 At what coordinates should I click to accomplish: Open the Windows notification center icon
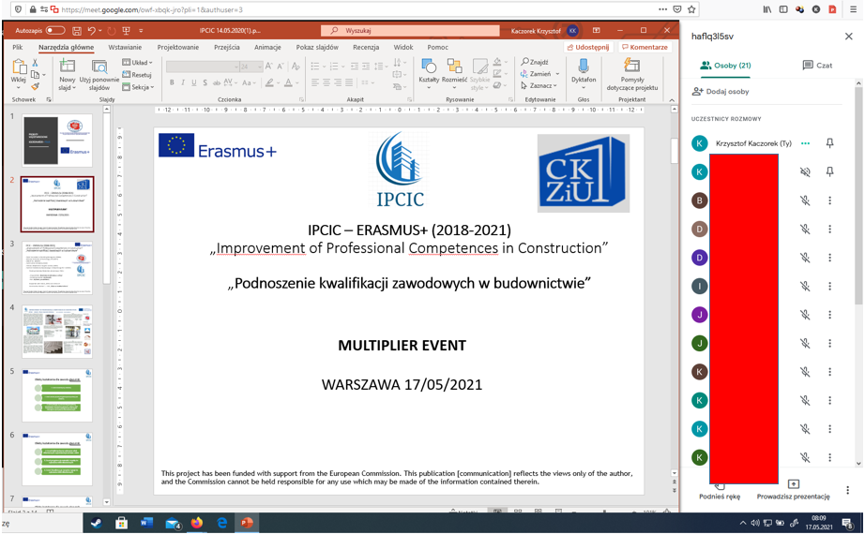coord(847,523)
